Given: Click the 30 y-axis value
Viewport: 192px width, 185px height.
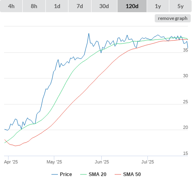Looking at the screenshot, I should pyautogui.click(x=186, y=76).
